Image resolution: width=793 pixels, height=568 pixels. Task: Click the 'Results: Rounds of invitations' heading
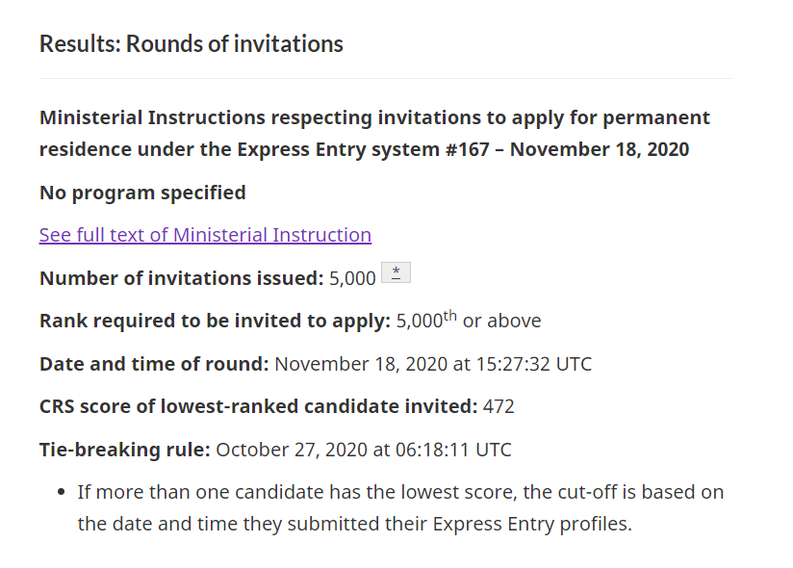coord(192,44)
